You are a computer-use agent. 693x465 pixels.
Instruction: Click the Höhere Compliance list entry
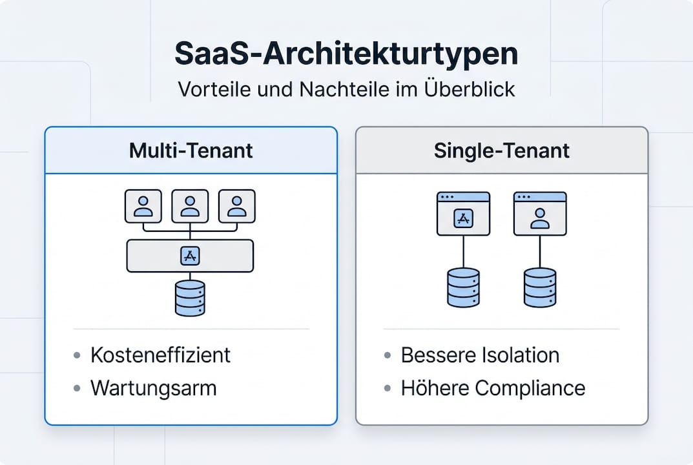493,388
